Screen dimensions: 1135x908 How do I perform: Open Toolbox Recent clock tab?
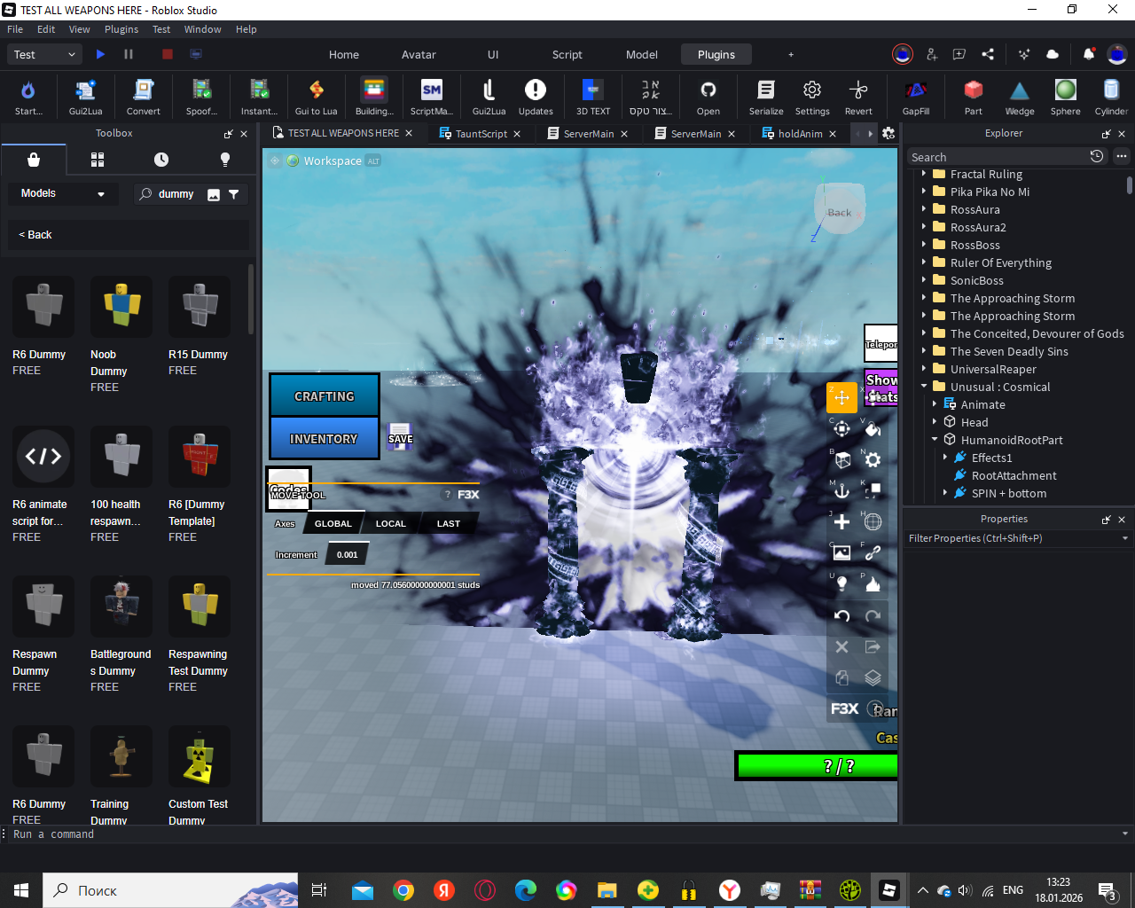161,160
